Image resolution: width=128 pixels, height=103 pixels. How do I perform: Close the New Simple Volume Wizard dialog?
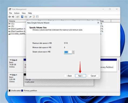(x=98, y=23)
